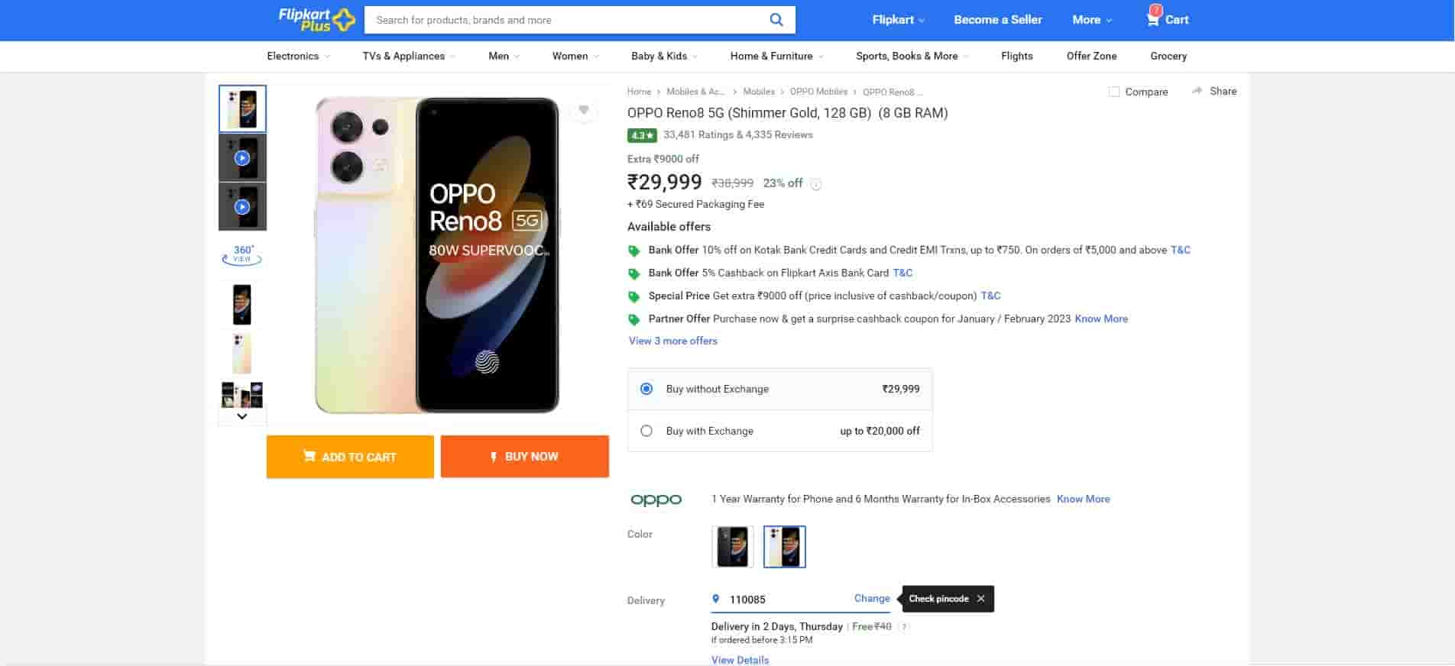This screenshot has height=666, width=1455.
Task: Expand the Electronics category menu
Action: tap(298, 56)
